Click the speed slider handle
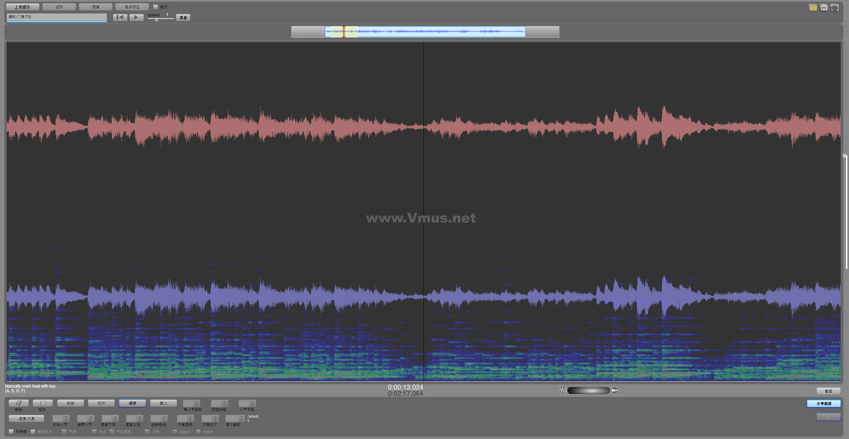Viewport: 849px width, 439px height. (156, 20)
